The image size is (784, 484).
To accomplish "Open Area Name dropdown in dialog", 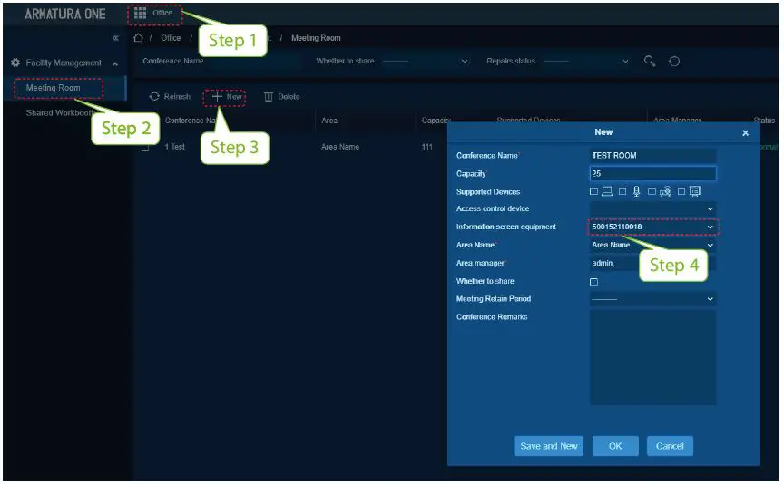I will point(653,245).
